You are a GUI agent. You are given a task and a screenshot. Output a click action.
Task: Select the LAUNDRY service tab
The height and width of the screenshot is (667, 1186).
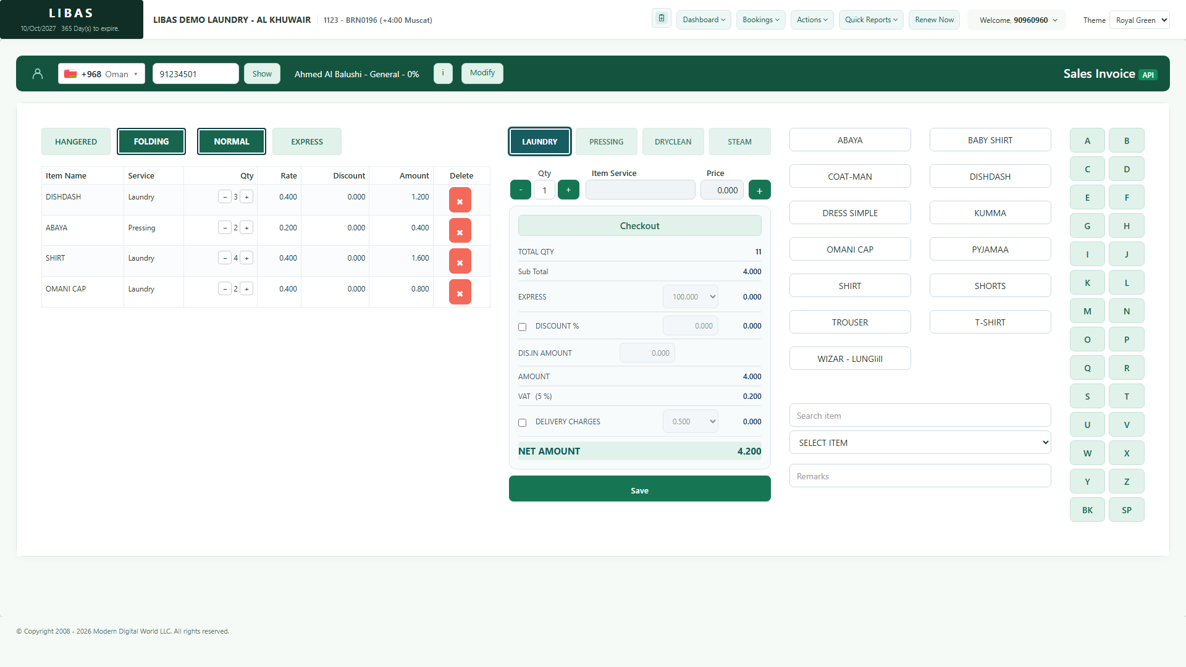click(540, 141)
